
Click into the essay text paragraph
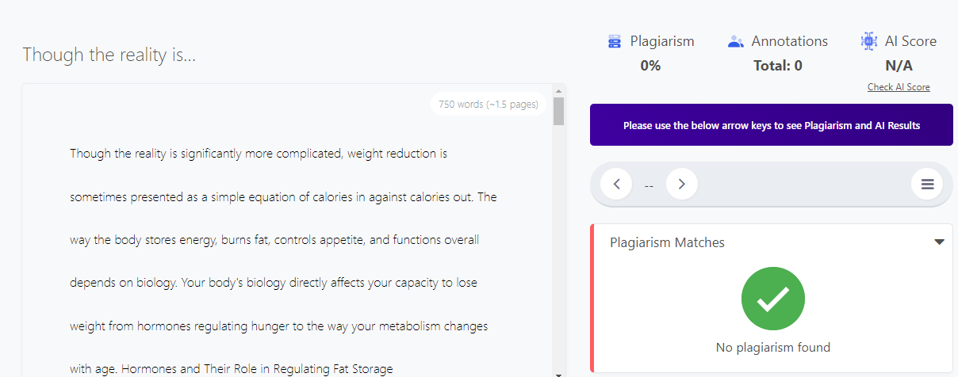283,261
